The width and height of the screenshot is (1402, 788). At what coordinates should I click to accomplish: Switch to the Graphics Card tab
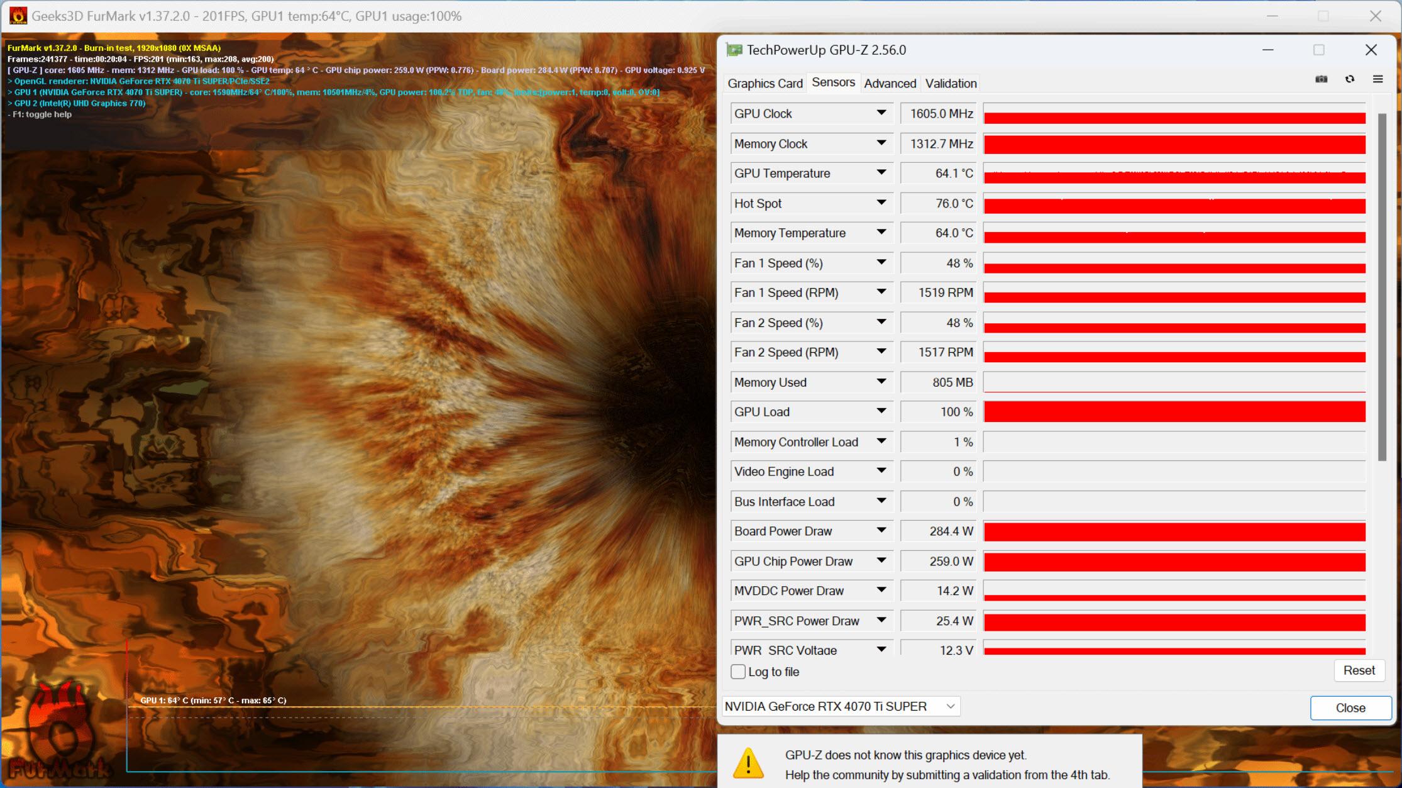click(x=766, y=83)
